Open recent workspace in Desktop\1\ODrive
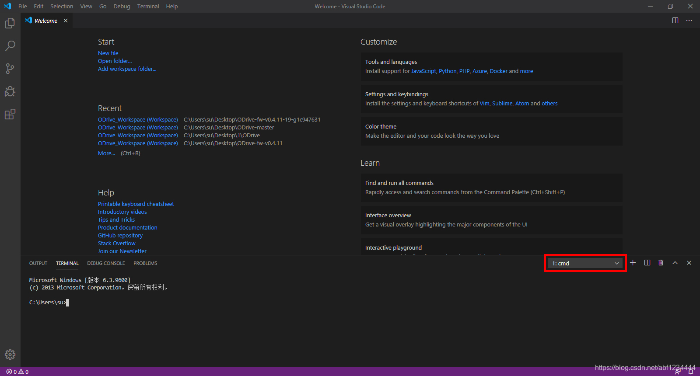Image resolution: width=700 pixels, height=376 pixels. tap(138, 135)
